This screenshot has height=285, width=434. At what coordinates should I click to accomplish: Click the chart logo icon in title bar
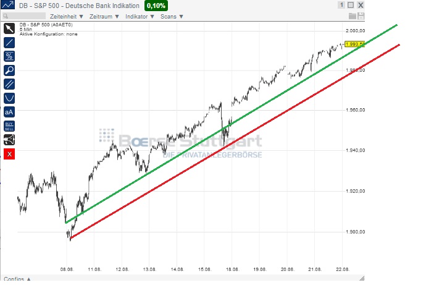tap(7, 5)
